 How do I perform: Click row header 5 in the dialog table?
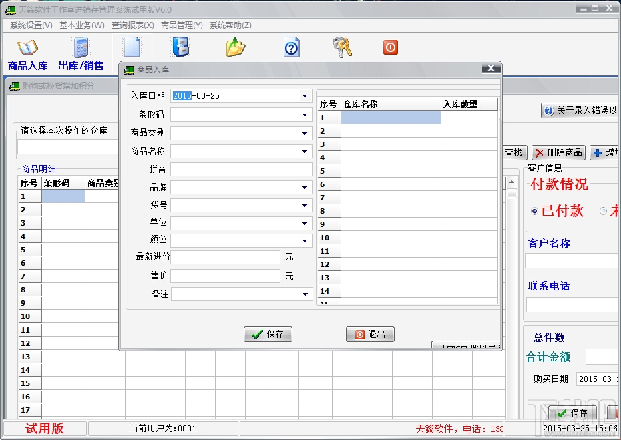pos(329,171)
